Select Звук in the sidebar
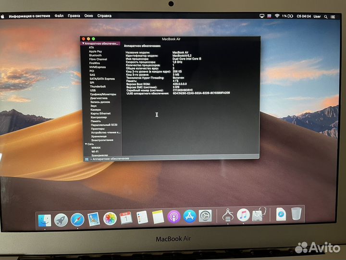This screenshot has height=260, width=346. [94, 105]
